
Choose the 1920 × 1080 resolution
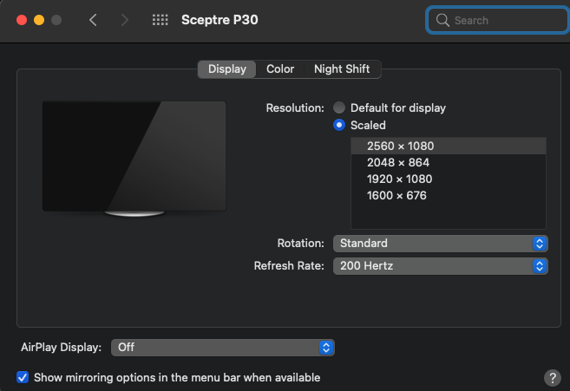coord(399,179)
